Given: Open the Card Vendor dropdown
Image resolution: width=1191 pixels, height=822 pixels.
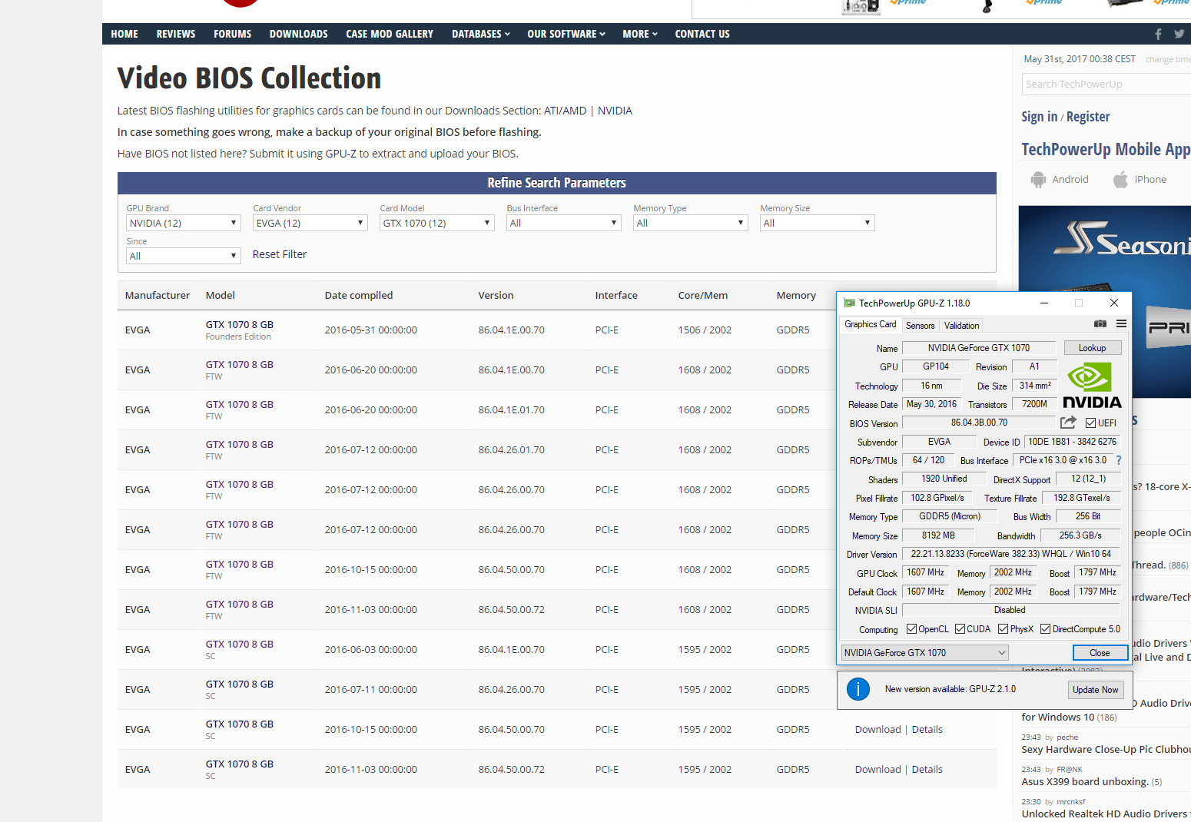Looking at the screenshot, I should click(x=310, y=223).
